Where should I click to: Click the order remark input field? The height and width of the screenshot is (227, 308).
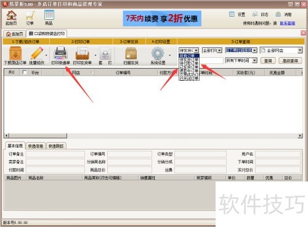(55, 154)
